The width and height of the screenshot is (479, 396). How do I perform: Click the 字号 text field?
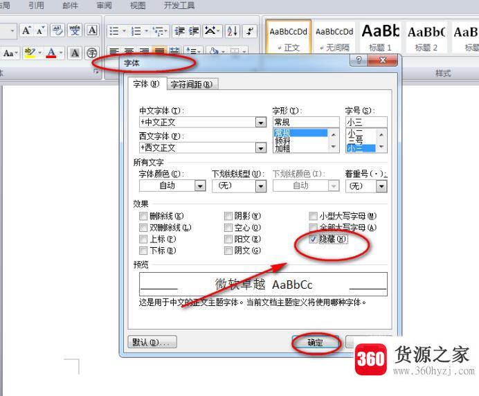coord(366,123)
